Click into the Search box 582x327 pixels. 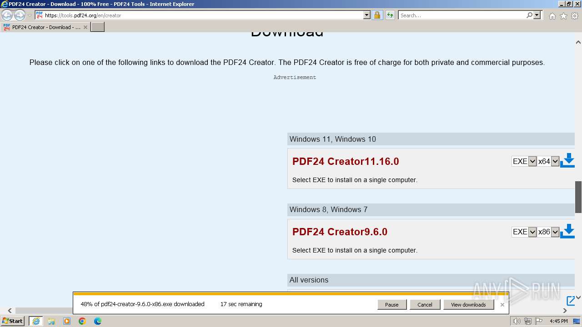coord(462,15)
